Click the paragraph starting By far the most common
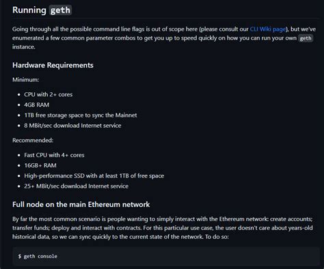The image size is (324, 269). pyautogui.click(x=163, y=228)
